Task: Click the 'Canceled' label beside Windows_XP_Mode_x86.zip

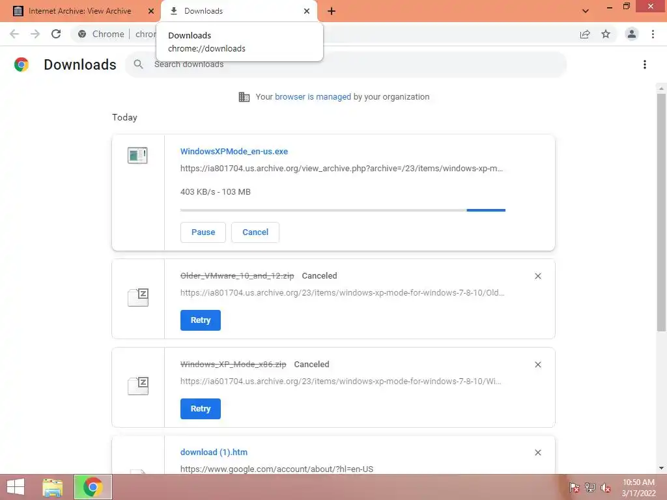Action: pyautogui.click(x=311, y=364)
